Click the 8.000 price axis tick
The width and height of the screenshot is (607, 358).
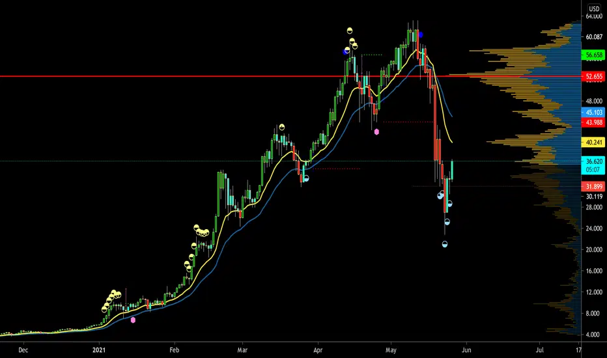(x=594, y=313)
